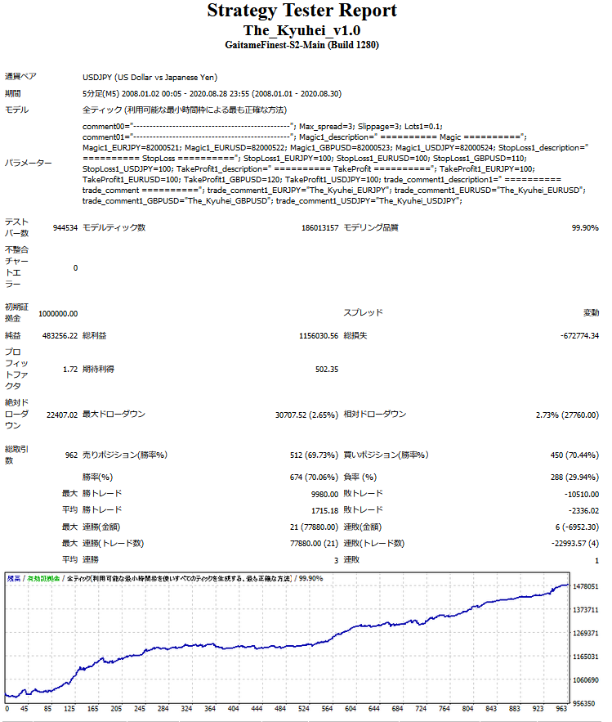Image resolution: width=612 pixels, height=722 pixels.
Task: Click the GaitameFinest-S2-Main build text
Action: [x=302, y=45]
